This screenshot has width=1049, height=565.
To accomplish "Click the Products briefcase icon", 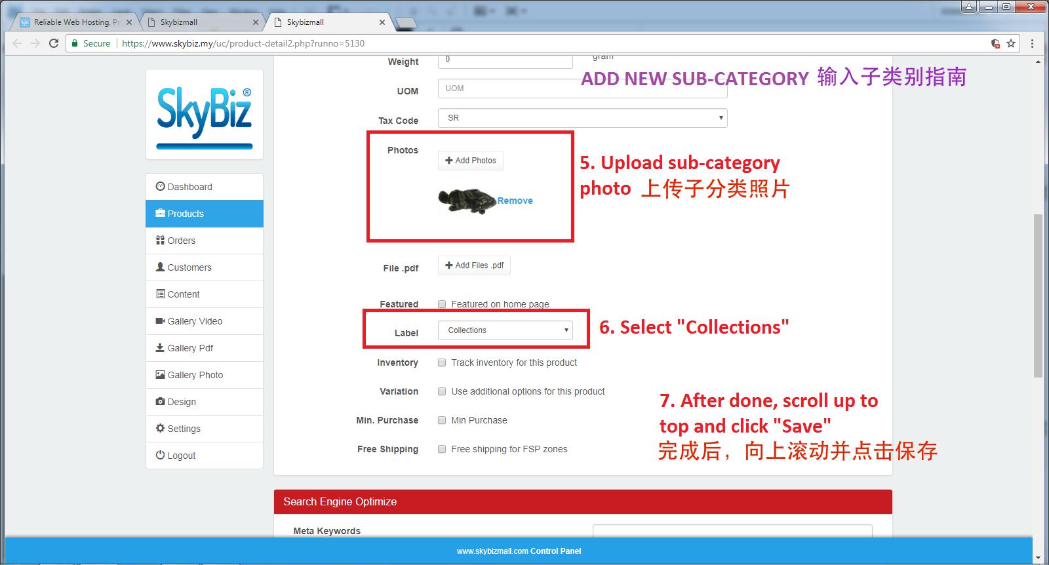I will (x=160, y=213).
